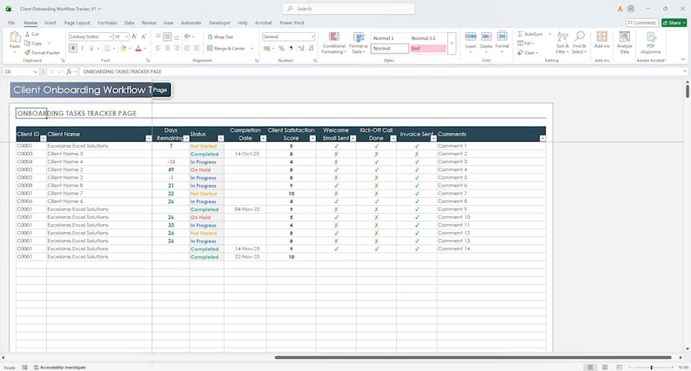This screenshot has width=691, height=371.
Task: Open Conditional Formatting
Action: click(334, 43)
